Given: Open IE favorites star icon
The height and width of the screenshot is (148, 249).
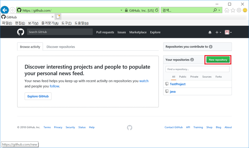Looking at the screenshot, I should [233, 10].
